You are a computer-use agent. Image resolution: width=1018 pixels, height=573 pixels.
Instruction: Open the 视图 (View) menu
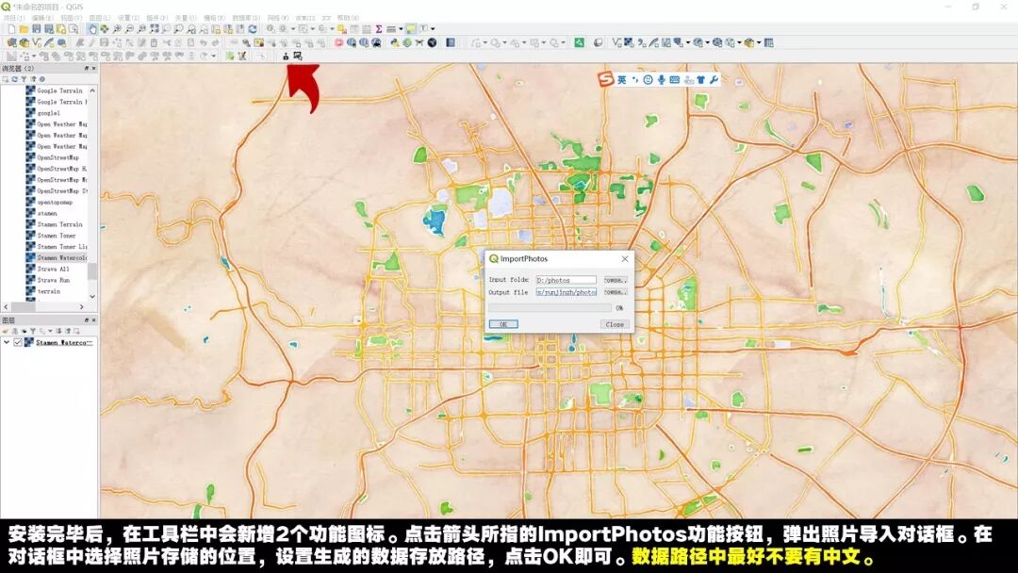pyautogui.click(x=71, y=18)
